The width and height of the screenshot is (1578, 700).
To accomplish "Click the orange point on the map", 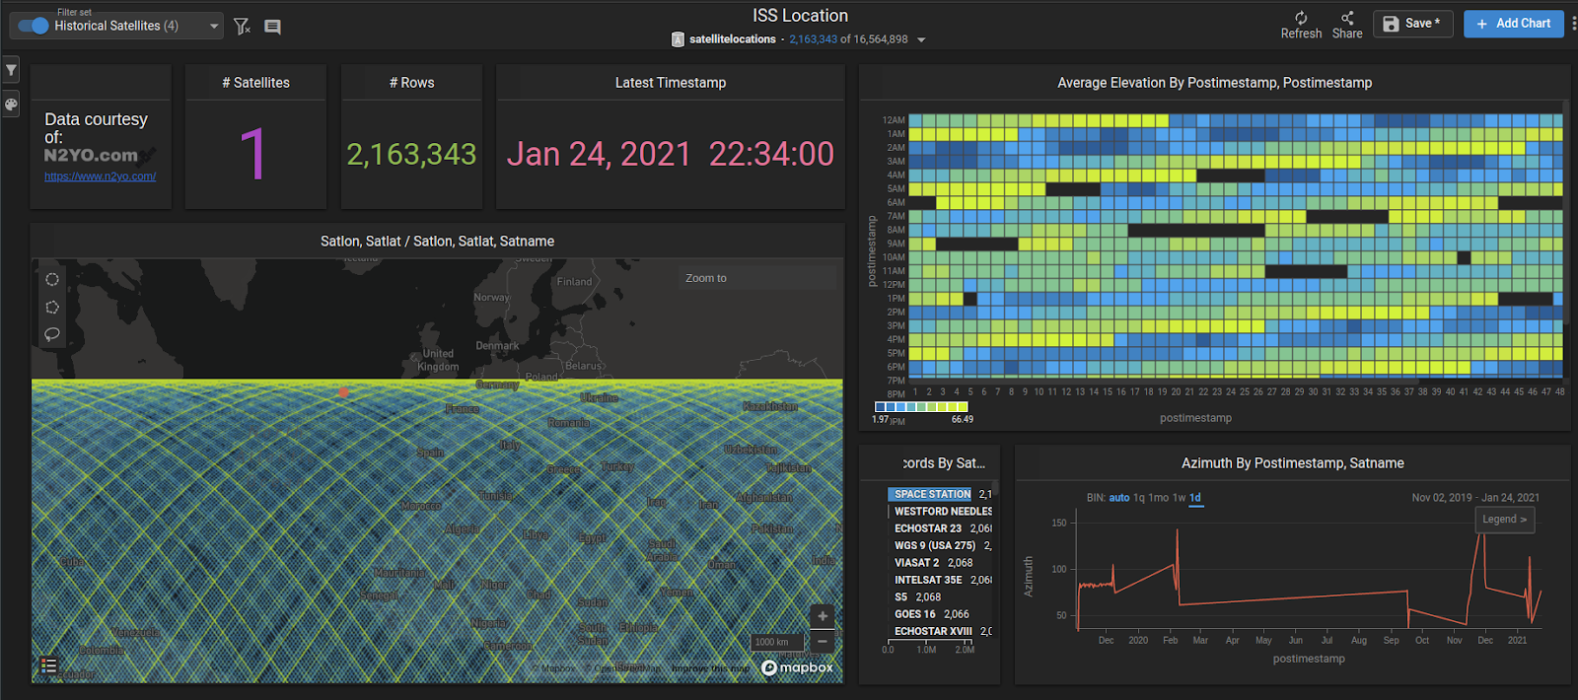I will coord(343,392).
